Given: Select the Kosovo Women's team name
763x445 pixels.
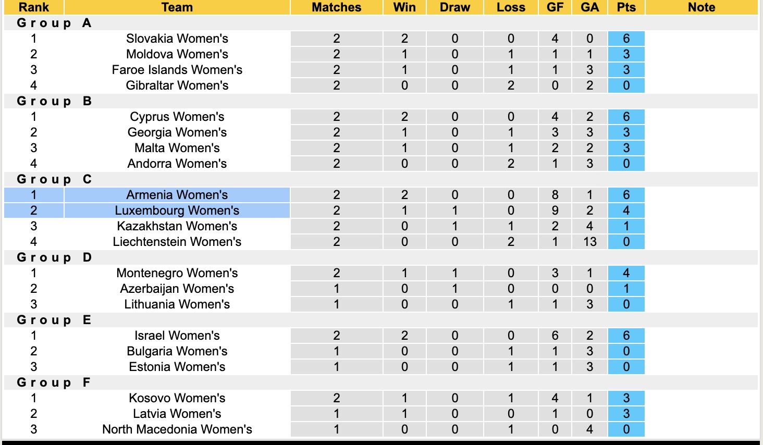Looking at the screenshot, I should click(177, 398).
